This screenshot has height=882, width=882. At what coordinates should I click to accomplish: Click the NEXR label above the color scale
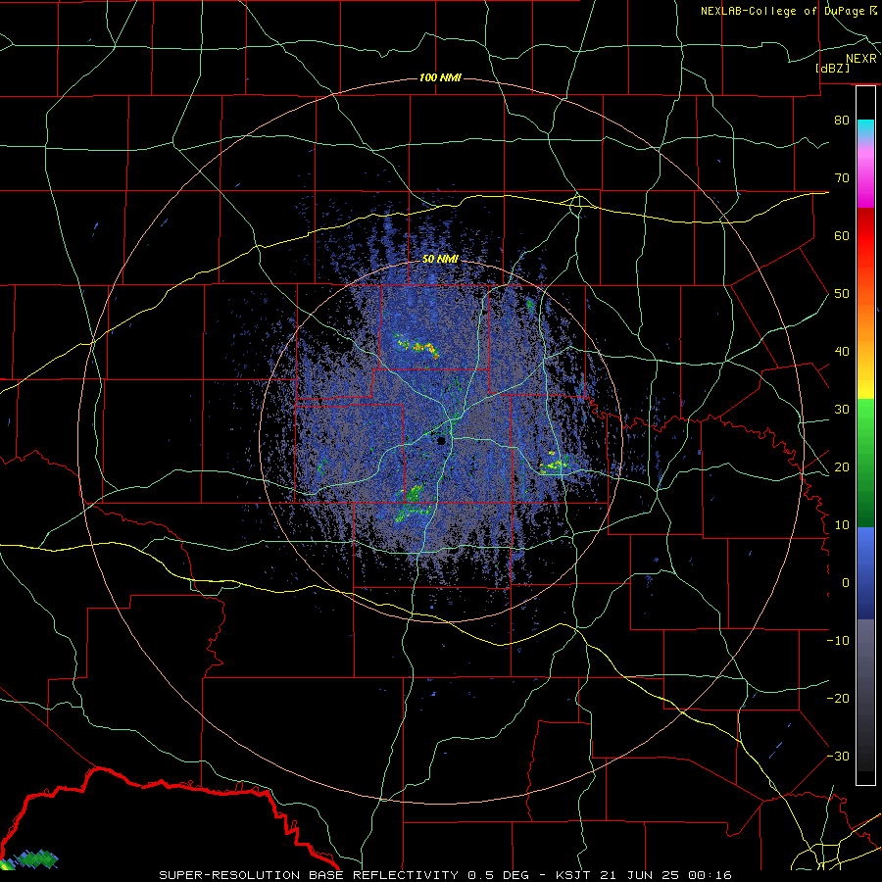(x=860, y=59)
